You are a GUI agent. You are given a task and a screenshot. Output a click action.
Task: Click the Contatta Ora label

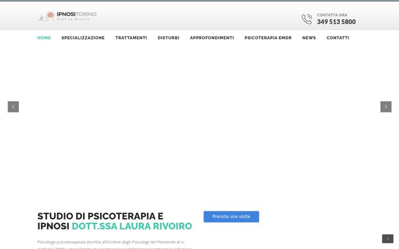(x=332, y=15)
